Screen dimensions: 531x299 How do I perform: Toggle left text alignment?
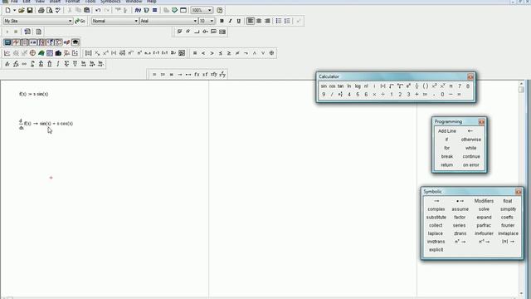coord(251,21)
